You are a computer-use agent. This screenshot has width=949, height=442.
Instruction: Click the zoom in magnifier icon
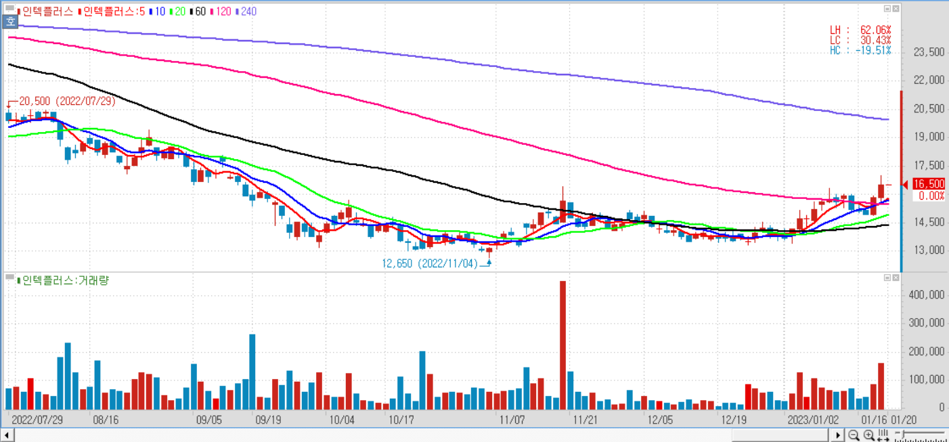coord(869,435)
